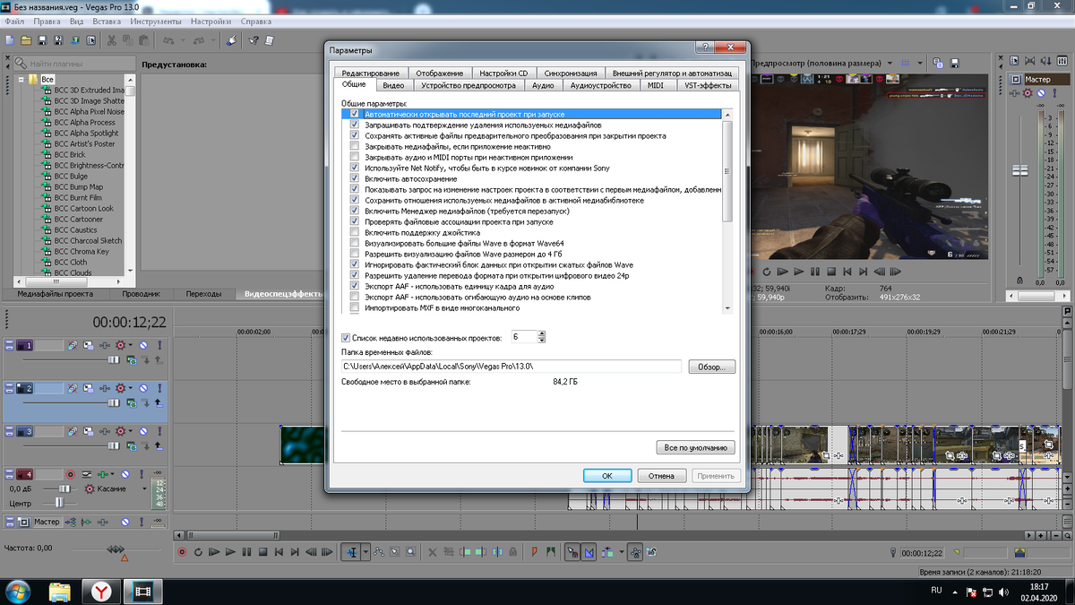Image resolution: width=1075 pixels, height=605 pixels.
Task: Open Windows Explorer from the taskbar
Action: click(x=61, y=591)
